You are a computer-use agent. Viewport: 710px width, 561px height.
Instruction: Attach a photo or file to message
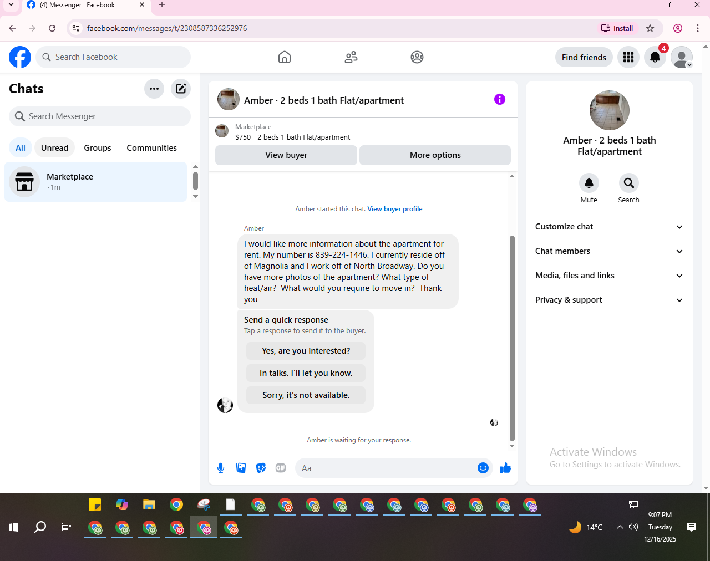click(241, 468)
